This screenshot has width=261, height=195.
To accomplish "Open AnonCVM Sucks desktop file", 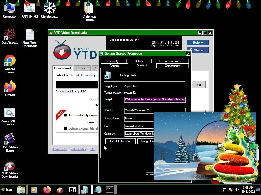I will pos(10,117).
